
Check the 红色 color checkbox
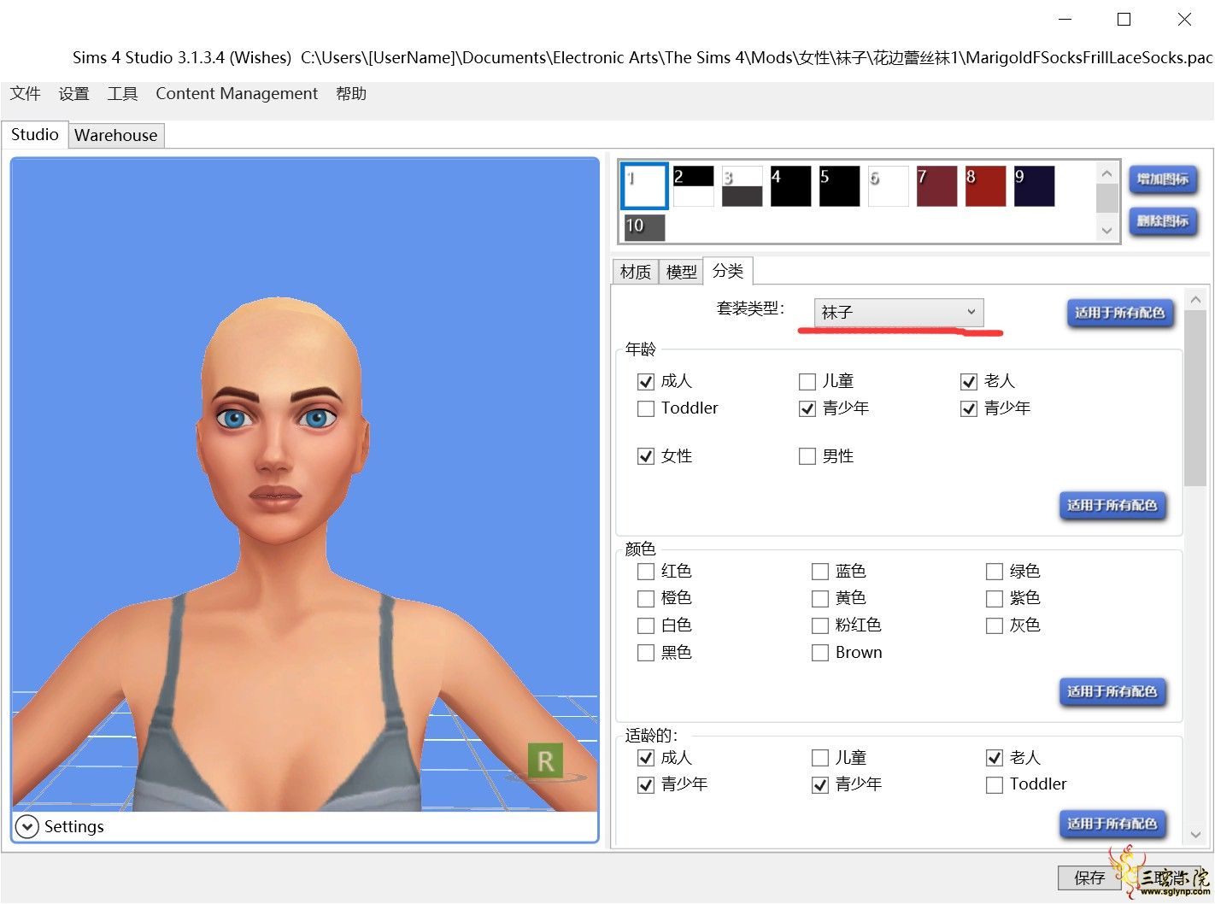pyautogui.click(x=646, y=572)
